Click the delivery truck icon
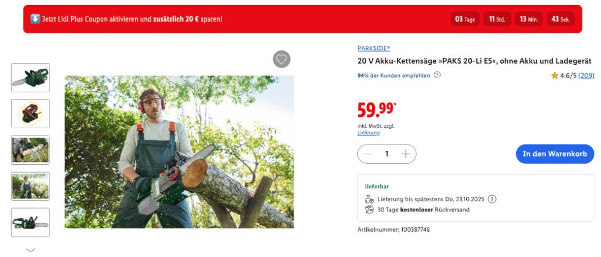Screen dimensions: 601x257 pos(369,199)
